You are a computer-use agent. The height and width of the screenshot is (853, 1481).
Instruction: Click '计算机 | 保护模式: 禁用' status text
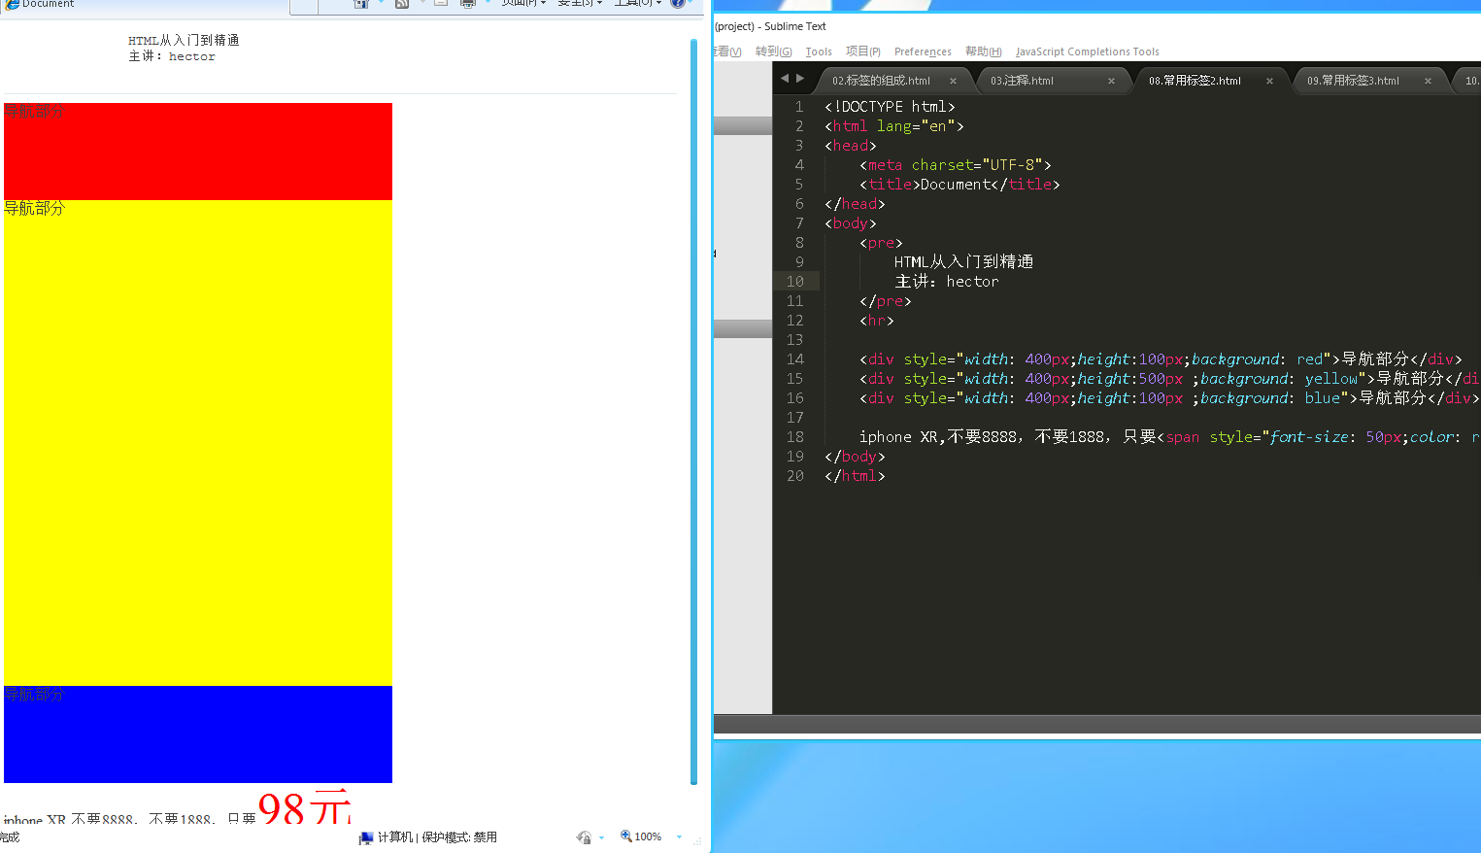coord(437,837)
